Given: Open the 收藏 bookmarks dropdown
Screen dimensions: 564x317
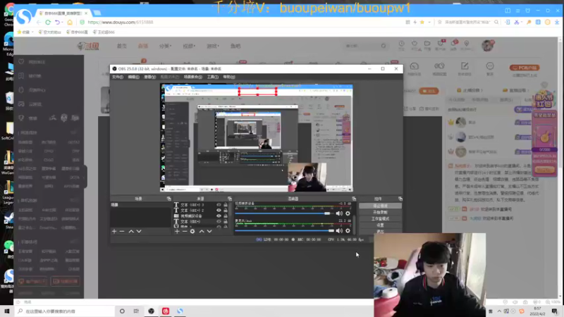Looking at the screenshot, I should click(x=25, y=32).
